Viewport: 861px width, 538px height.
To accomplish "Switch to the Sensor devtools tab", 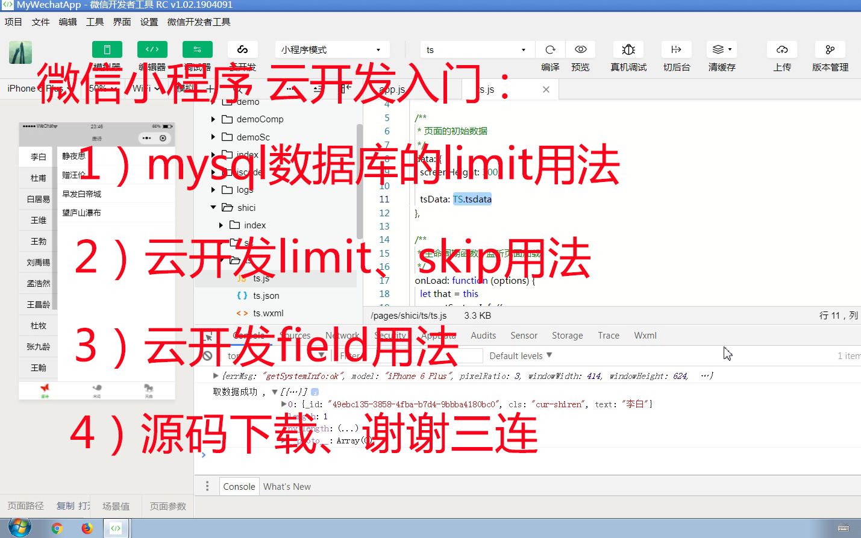I will (x=524, y=335).
